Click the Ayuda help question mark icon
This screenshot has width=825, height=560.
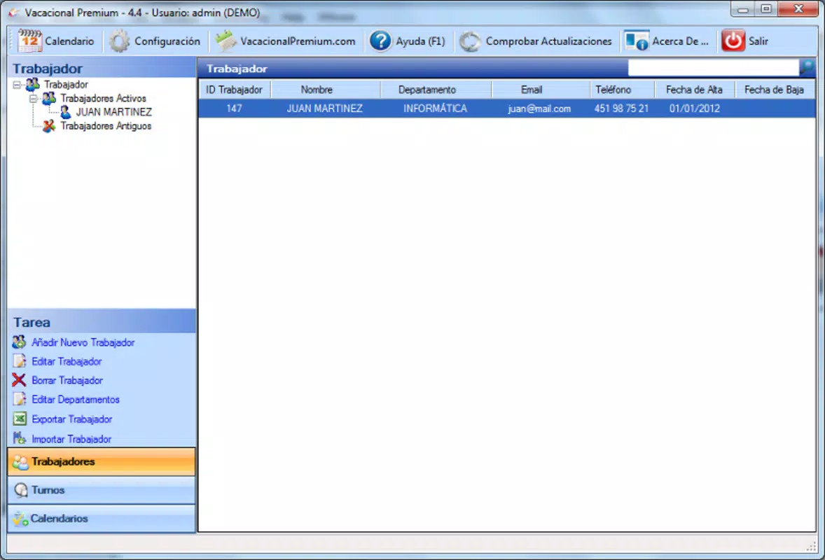click(380, 41)
